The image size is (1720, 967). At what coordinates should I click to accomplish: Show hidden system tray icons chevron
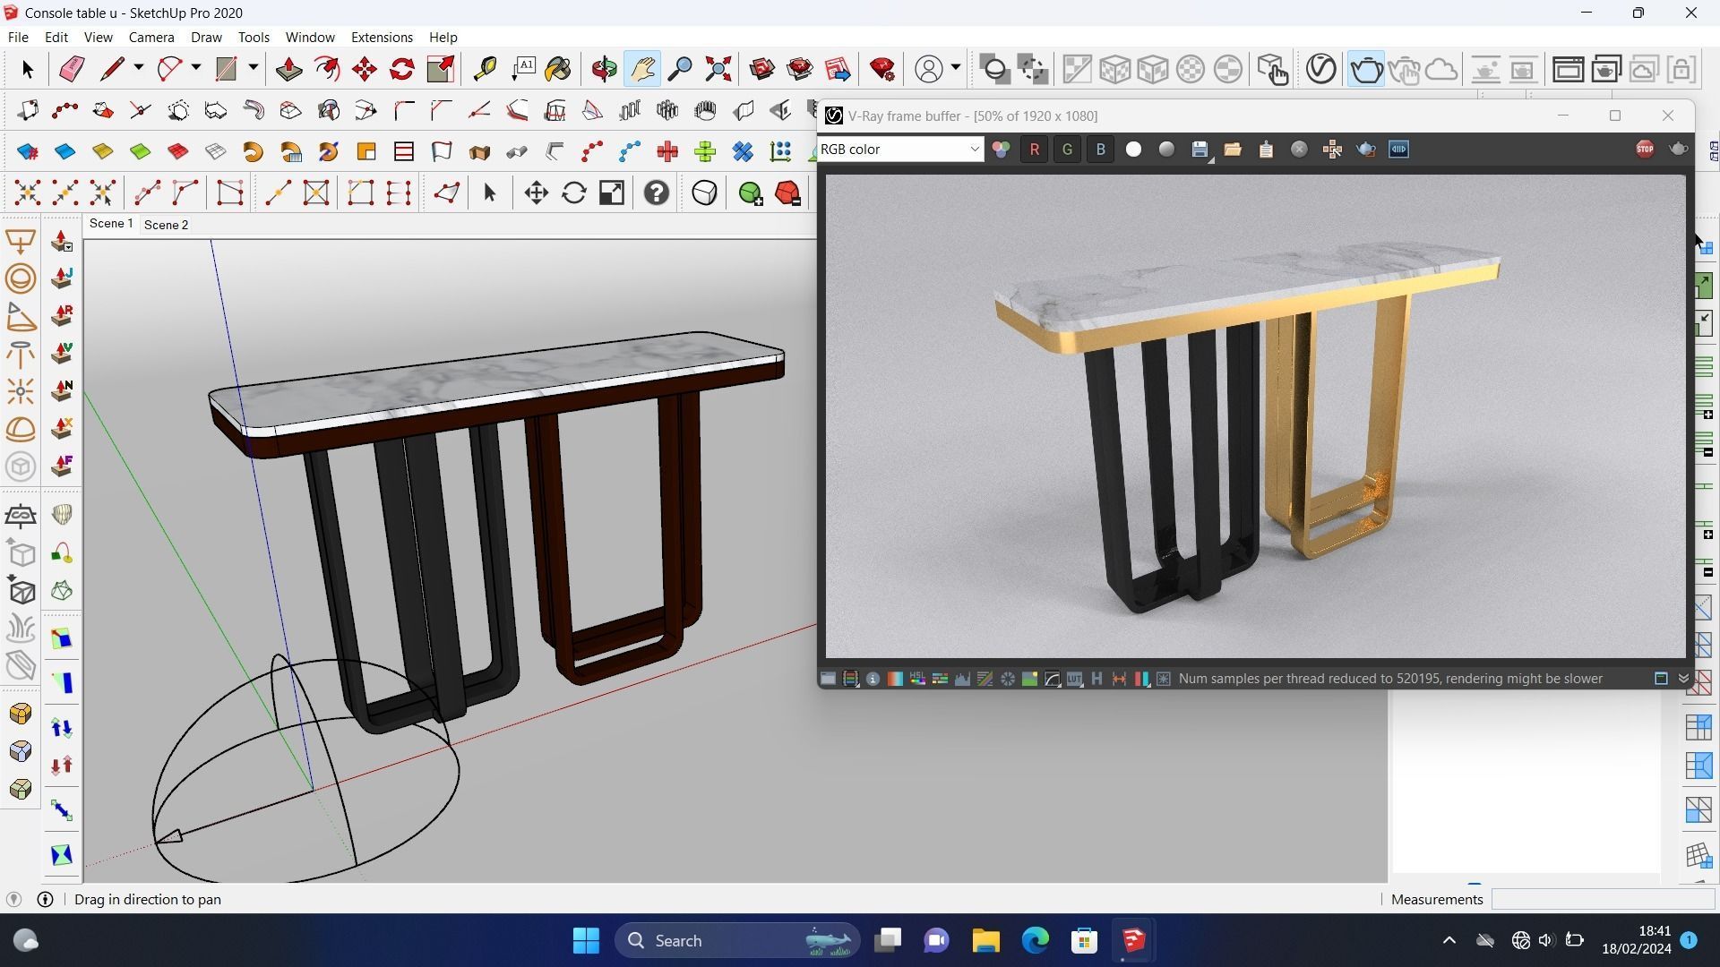[x=1449, y=940]
